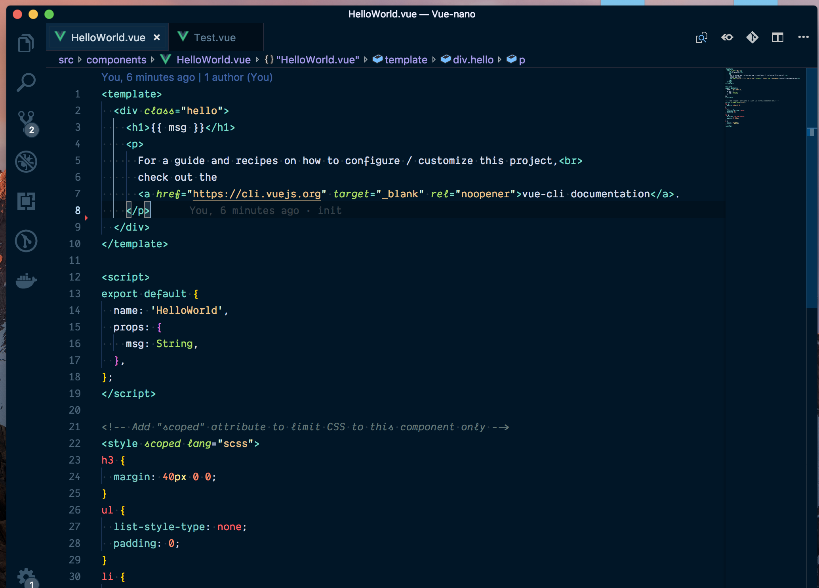Click 'list-style-type: none;' line
819x588 pixels.
pyautogui.click(x=180, y=527)
